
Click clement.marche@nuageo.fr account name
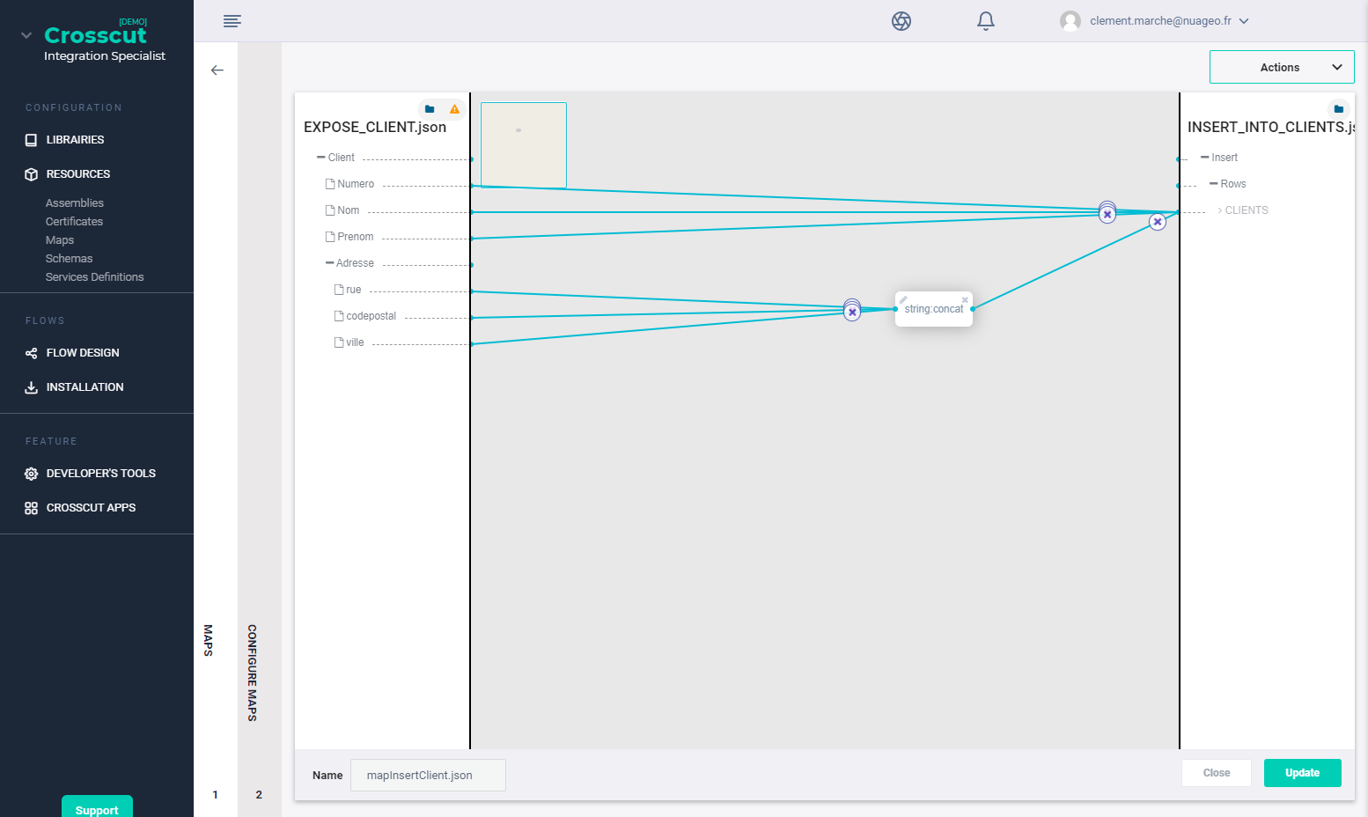[x=1160, y=21]
